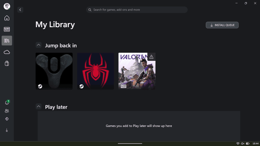The width and height of the screenshot is (260, 146).
Task: Select the My Library sidebar icon
Action: tap(7, 41)
